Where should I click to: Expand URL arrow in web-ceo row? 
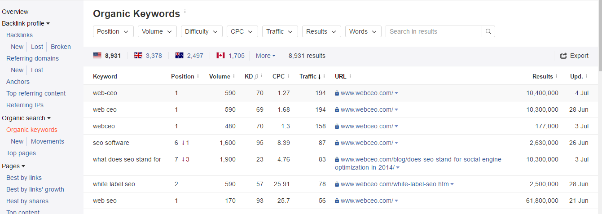pyautogui.click(x=396, y=93)
